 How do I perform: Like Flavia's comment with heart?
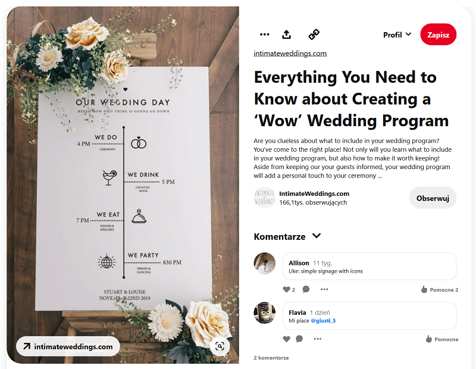coord(286,339)
